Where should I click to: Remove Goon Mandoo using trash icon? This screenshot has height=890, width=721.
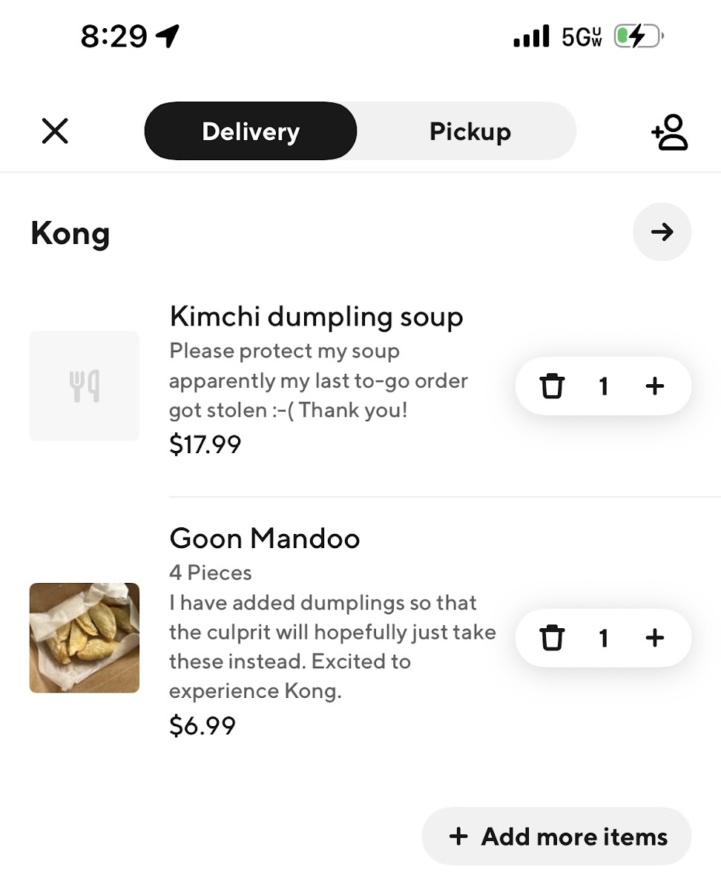tap(551, 638)
